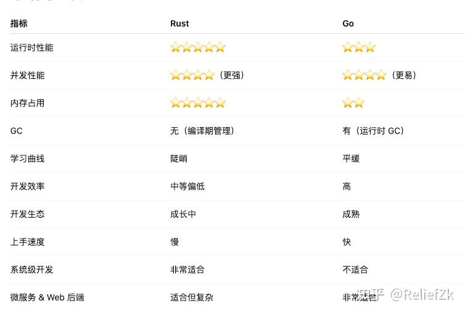Click Go's two-star memory usage rating
This screenshot has width=465, height=314.
[x=353, y=103]
